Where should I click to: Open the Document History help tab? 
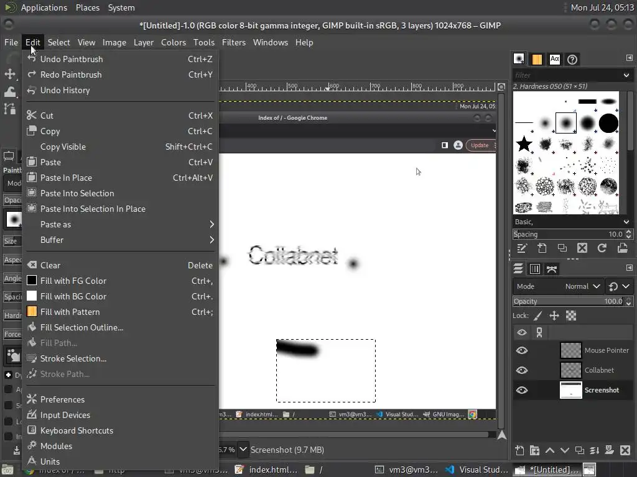pos(572,60)
